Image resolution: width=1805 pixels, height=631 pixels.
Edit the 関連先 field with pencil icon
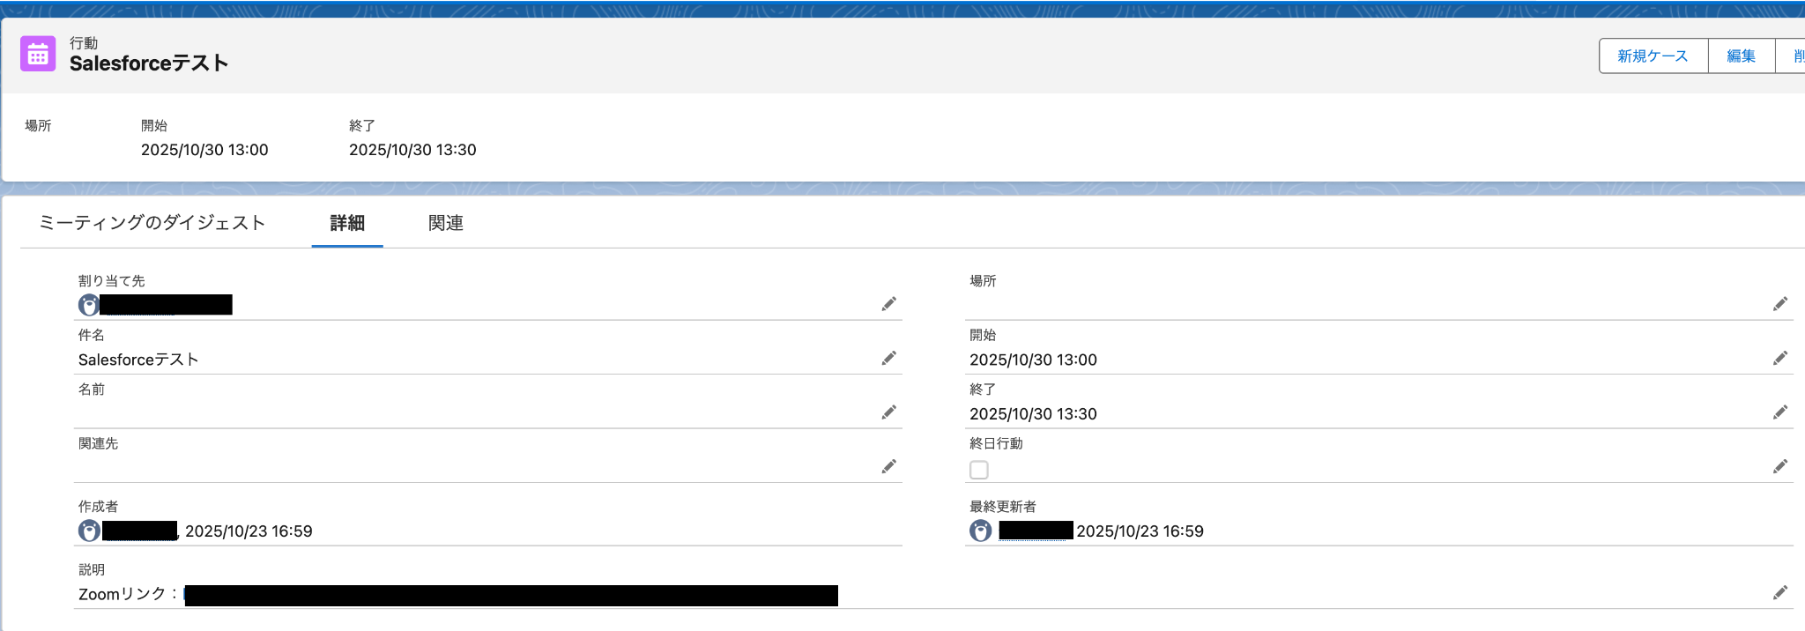(x=888, y=466)
